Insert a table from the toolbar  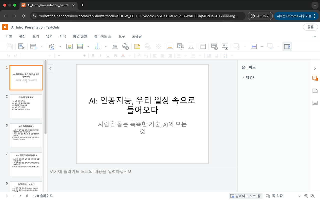[80, 46]
